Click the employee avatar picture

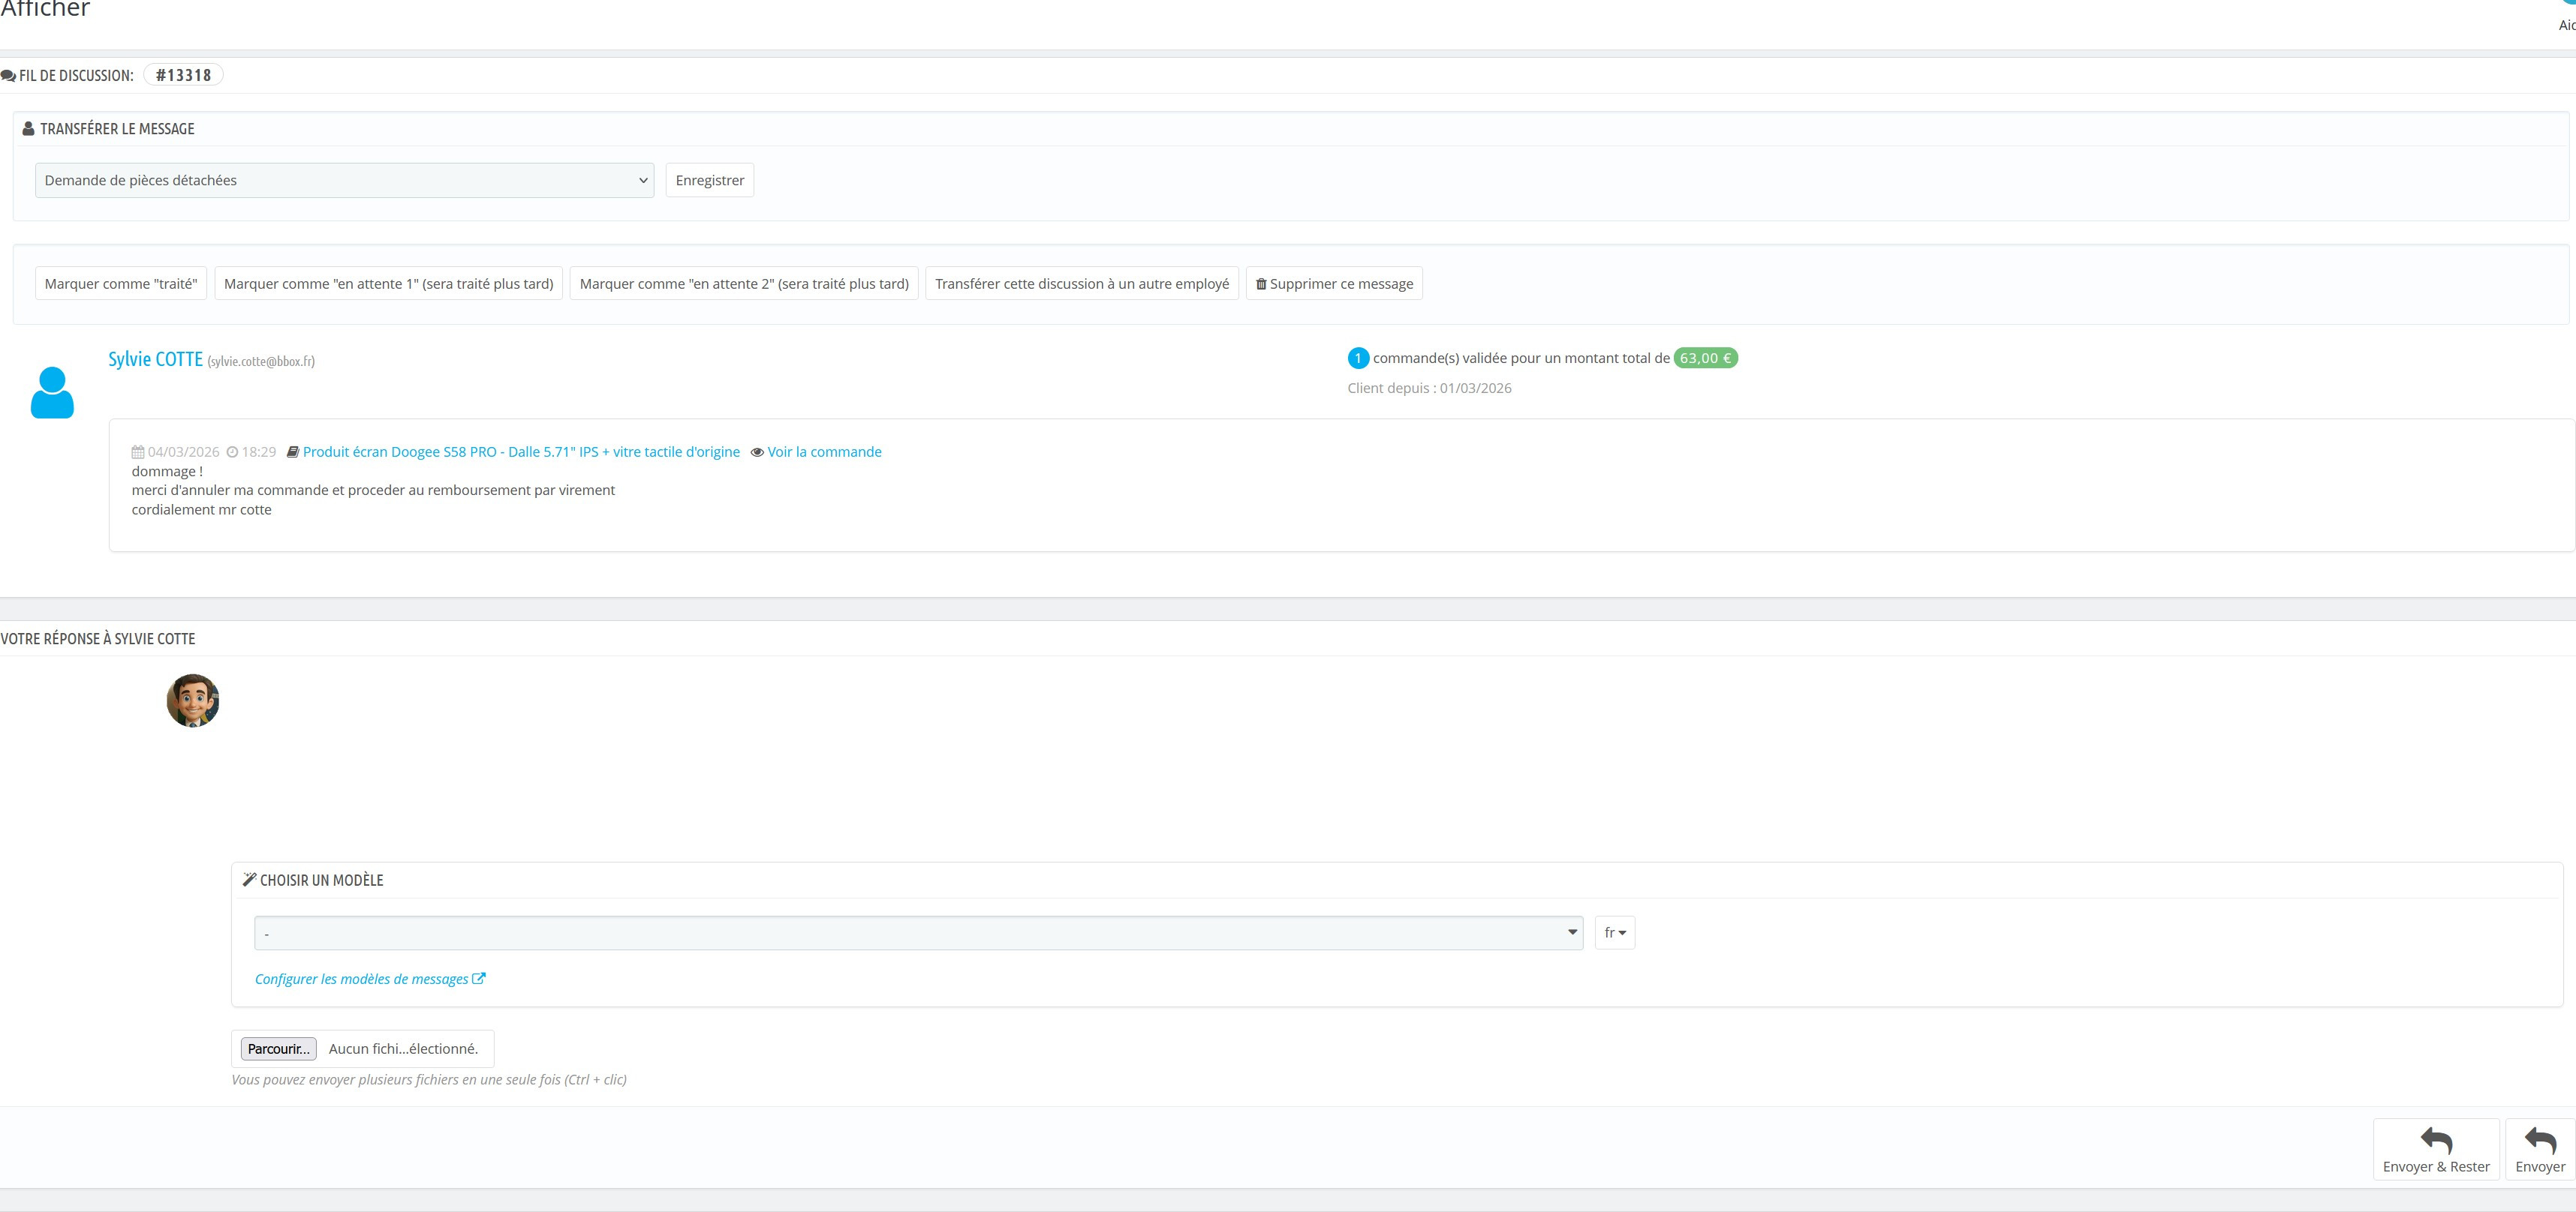(193, 700)
